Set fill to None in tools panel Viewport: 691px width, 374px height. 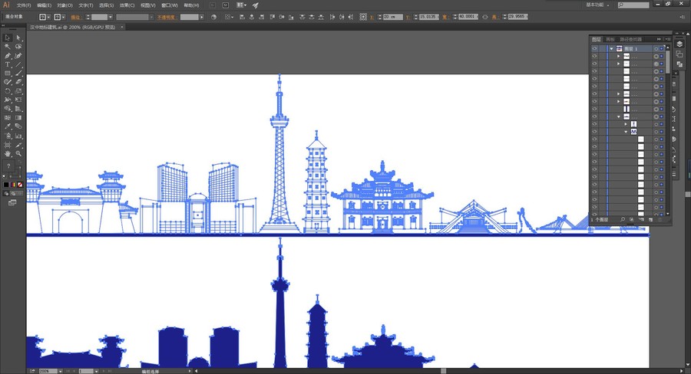coord(20,185)
